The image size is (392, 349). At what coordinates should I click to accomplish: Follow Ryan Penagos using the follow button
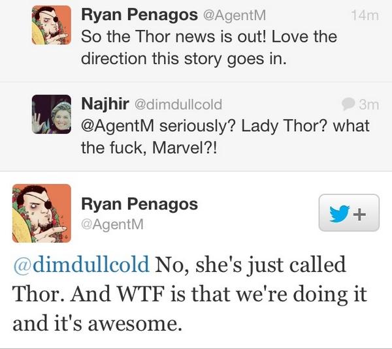click(348, 213)
